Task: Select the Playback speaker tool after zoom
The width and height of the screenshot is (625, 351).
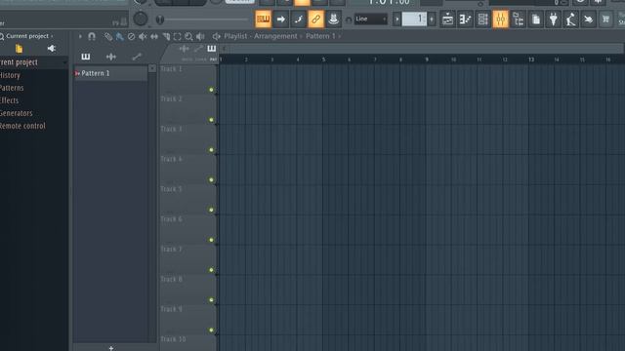Action: pyautogui.click(x=200, y=37)
